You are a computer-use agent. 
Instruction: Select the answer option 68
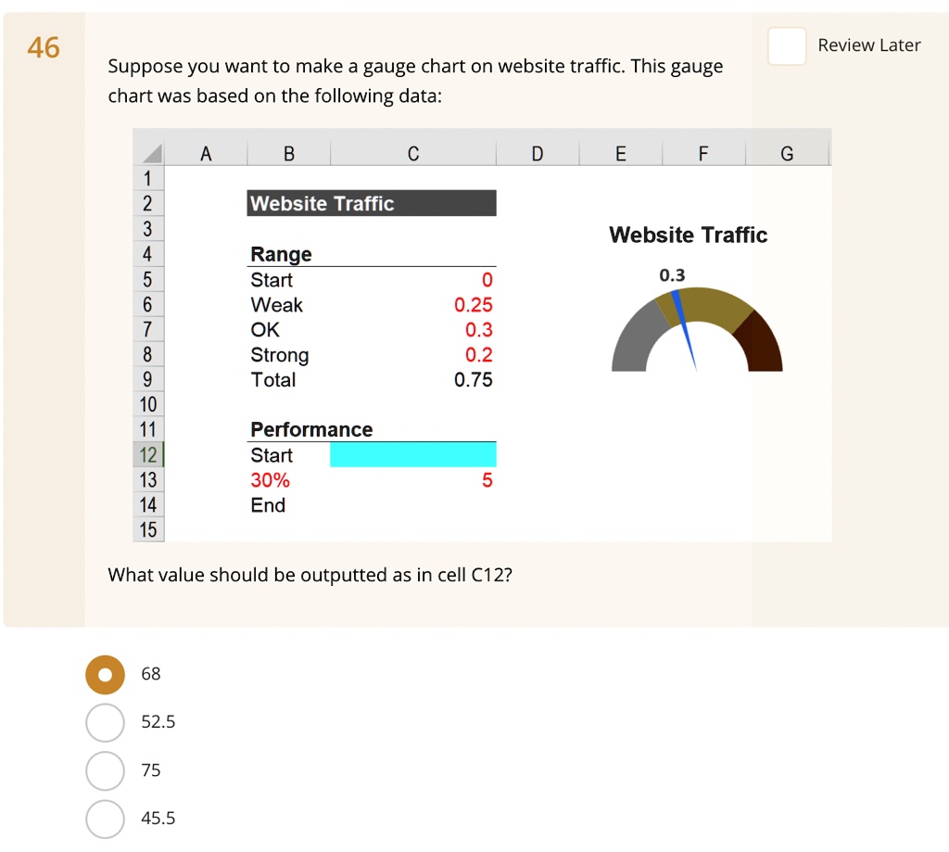click(105, 674)
